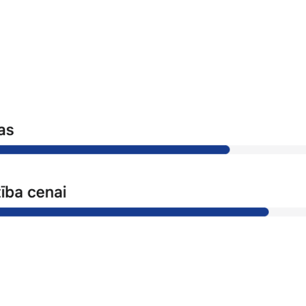
Task: Select the 'ība cenai' label text
Action: (x=33, y=192)
